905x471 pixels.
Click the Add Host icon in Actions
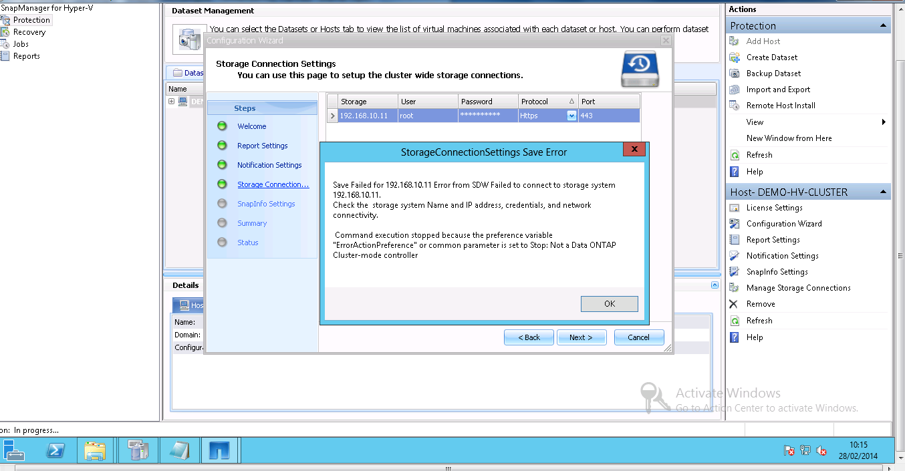(x=734, y=41)
